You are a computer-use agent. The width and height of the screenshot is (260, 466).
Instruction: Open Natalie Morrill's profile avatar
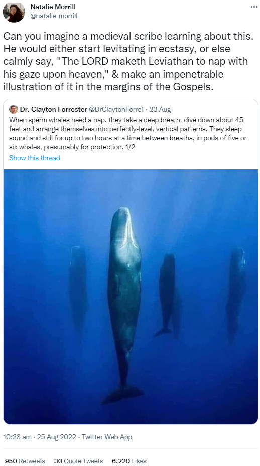(14, 13)
